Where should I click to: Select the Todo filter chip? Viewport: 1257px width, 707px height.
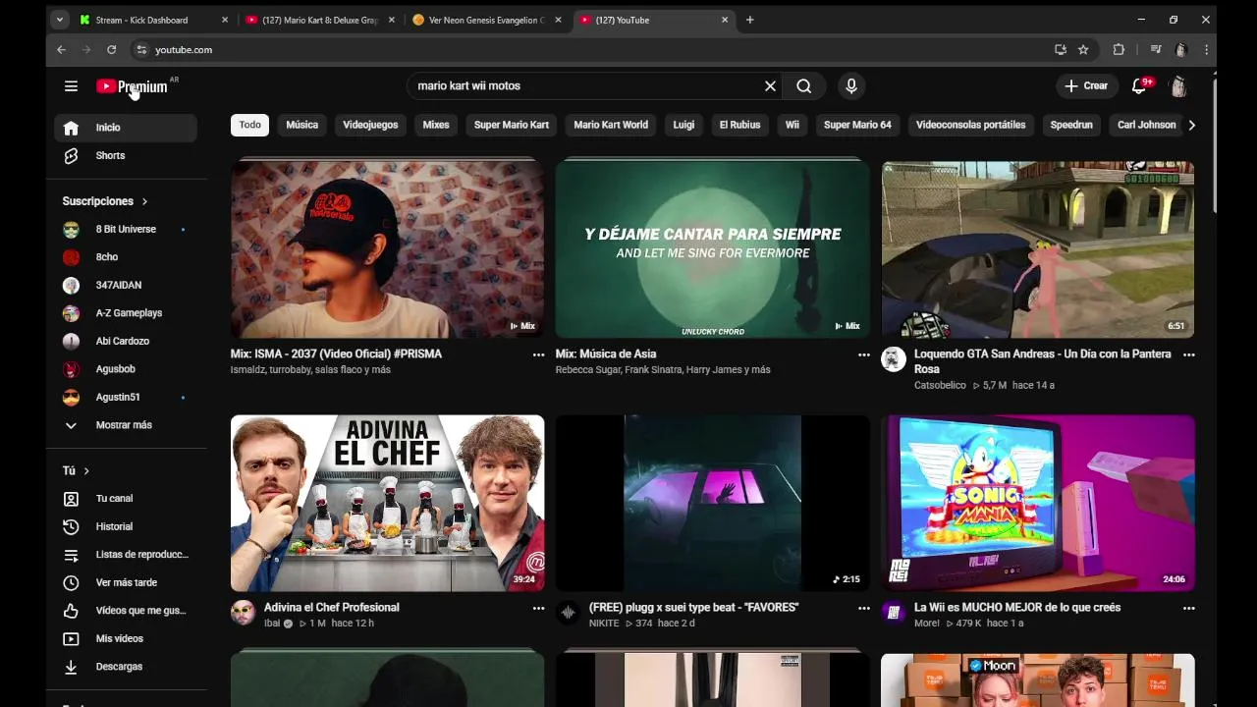coord(249,126)
